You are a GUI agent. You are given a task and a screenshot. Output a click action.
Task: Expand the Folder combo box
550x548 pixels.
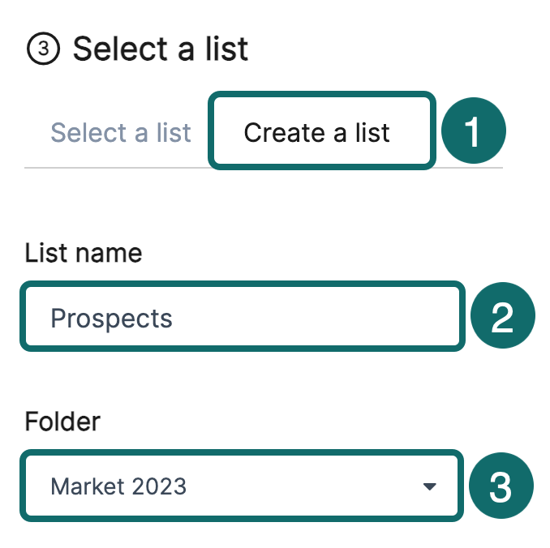(242, 486)
